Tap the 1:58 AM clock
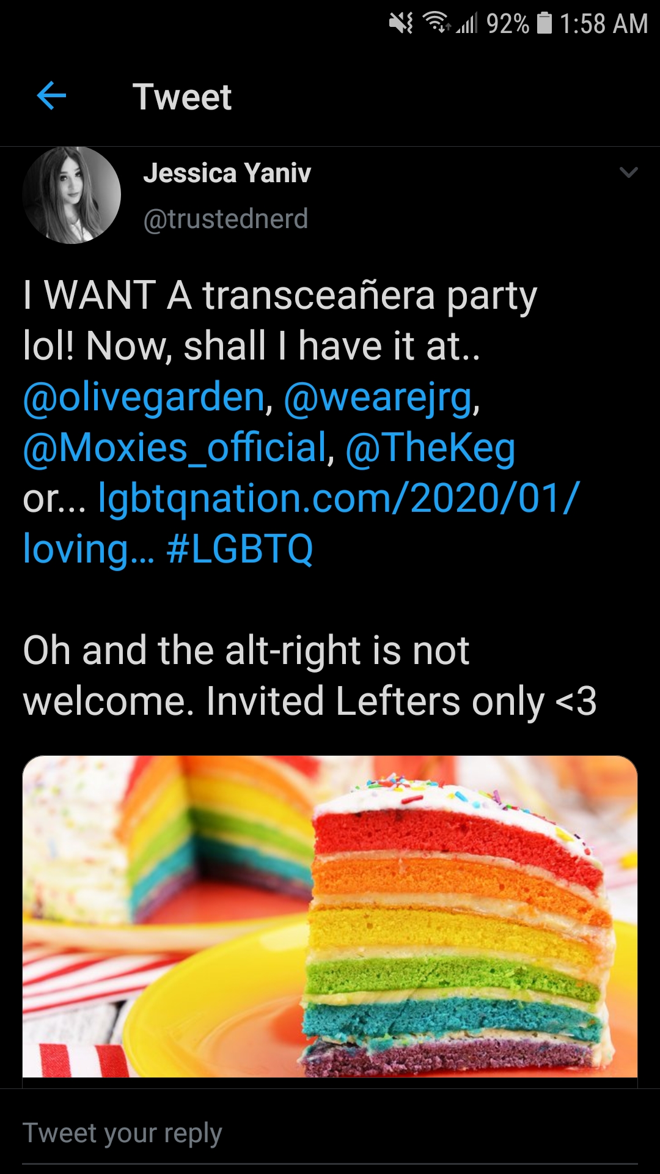 coord(603,24)
